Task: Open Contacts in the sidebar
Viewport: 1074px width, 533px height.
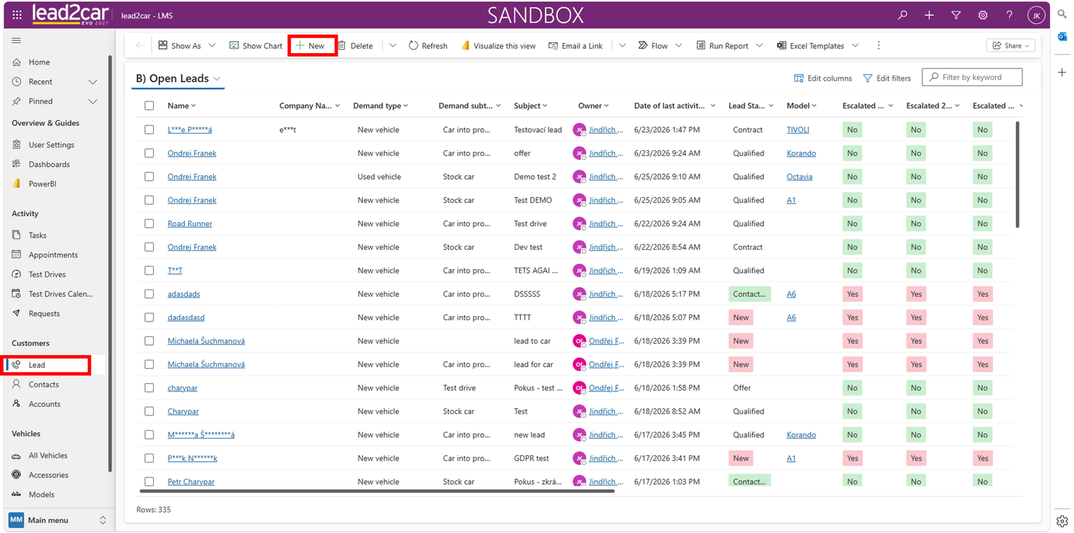Action: (44, 385)
